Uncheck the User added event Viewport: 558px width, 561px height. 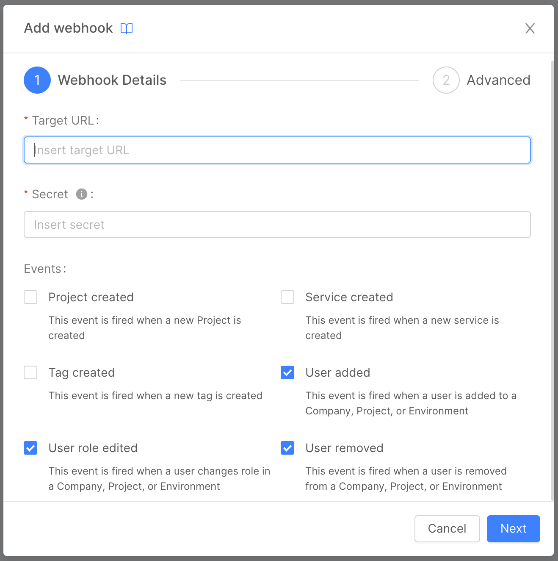click(x=287, y=372)
